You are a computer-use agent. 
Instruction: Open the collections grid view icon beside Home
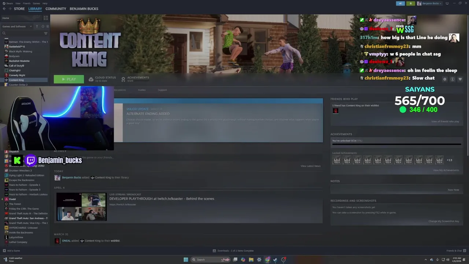click(46, 18)
